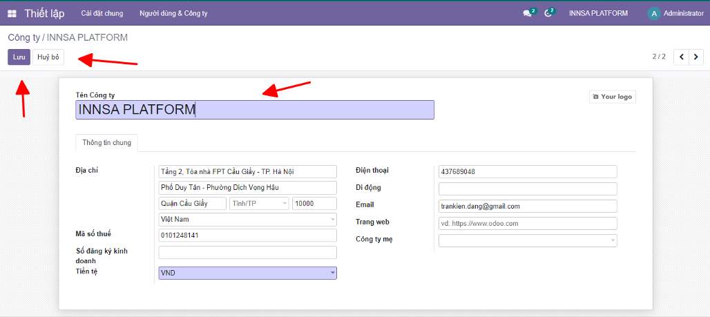
Task: Click the Administrator user name
Action: tap(683, 14)
